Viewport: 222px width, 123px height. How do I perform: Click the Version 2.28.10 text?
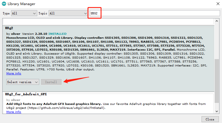click(35, 34)
